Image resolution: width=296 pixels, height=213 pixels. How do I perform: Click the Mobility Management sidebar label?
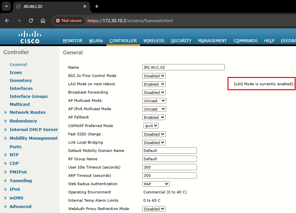point(34,138)
